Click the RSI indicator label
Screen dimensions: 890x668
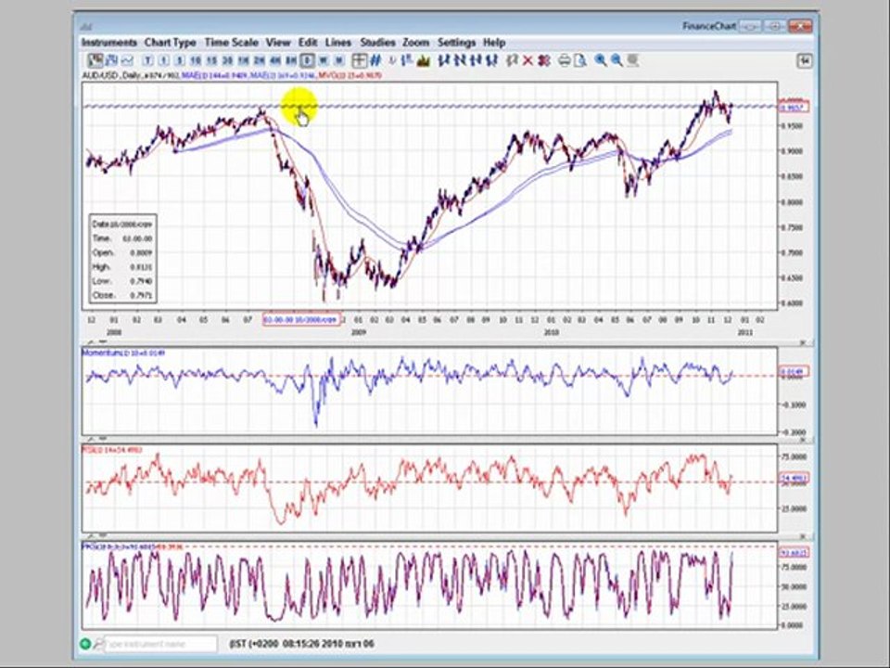pyautogui.click(x=112, y=450)
